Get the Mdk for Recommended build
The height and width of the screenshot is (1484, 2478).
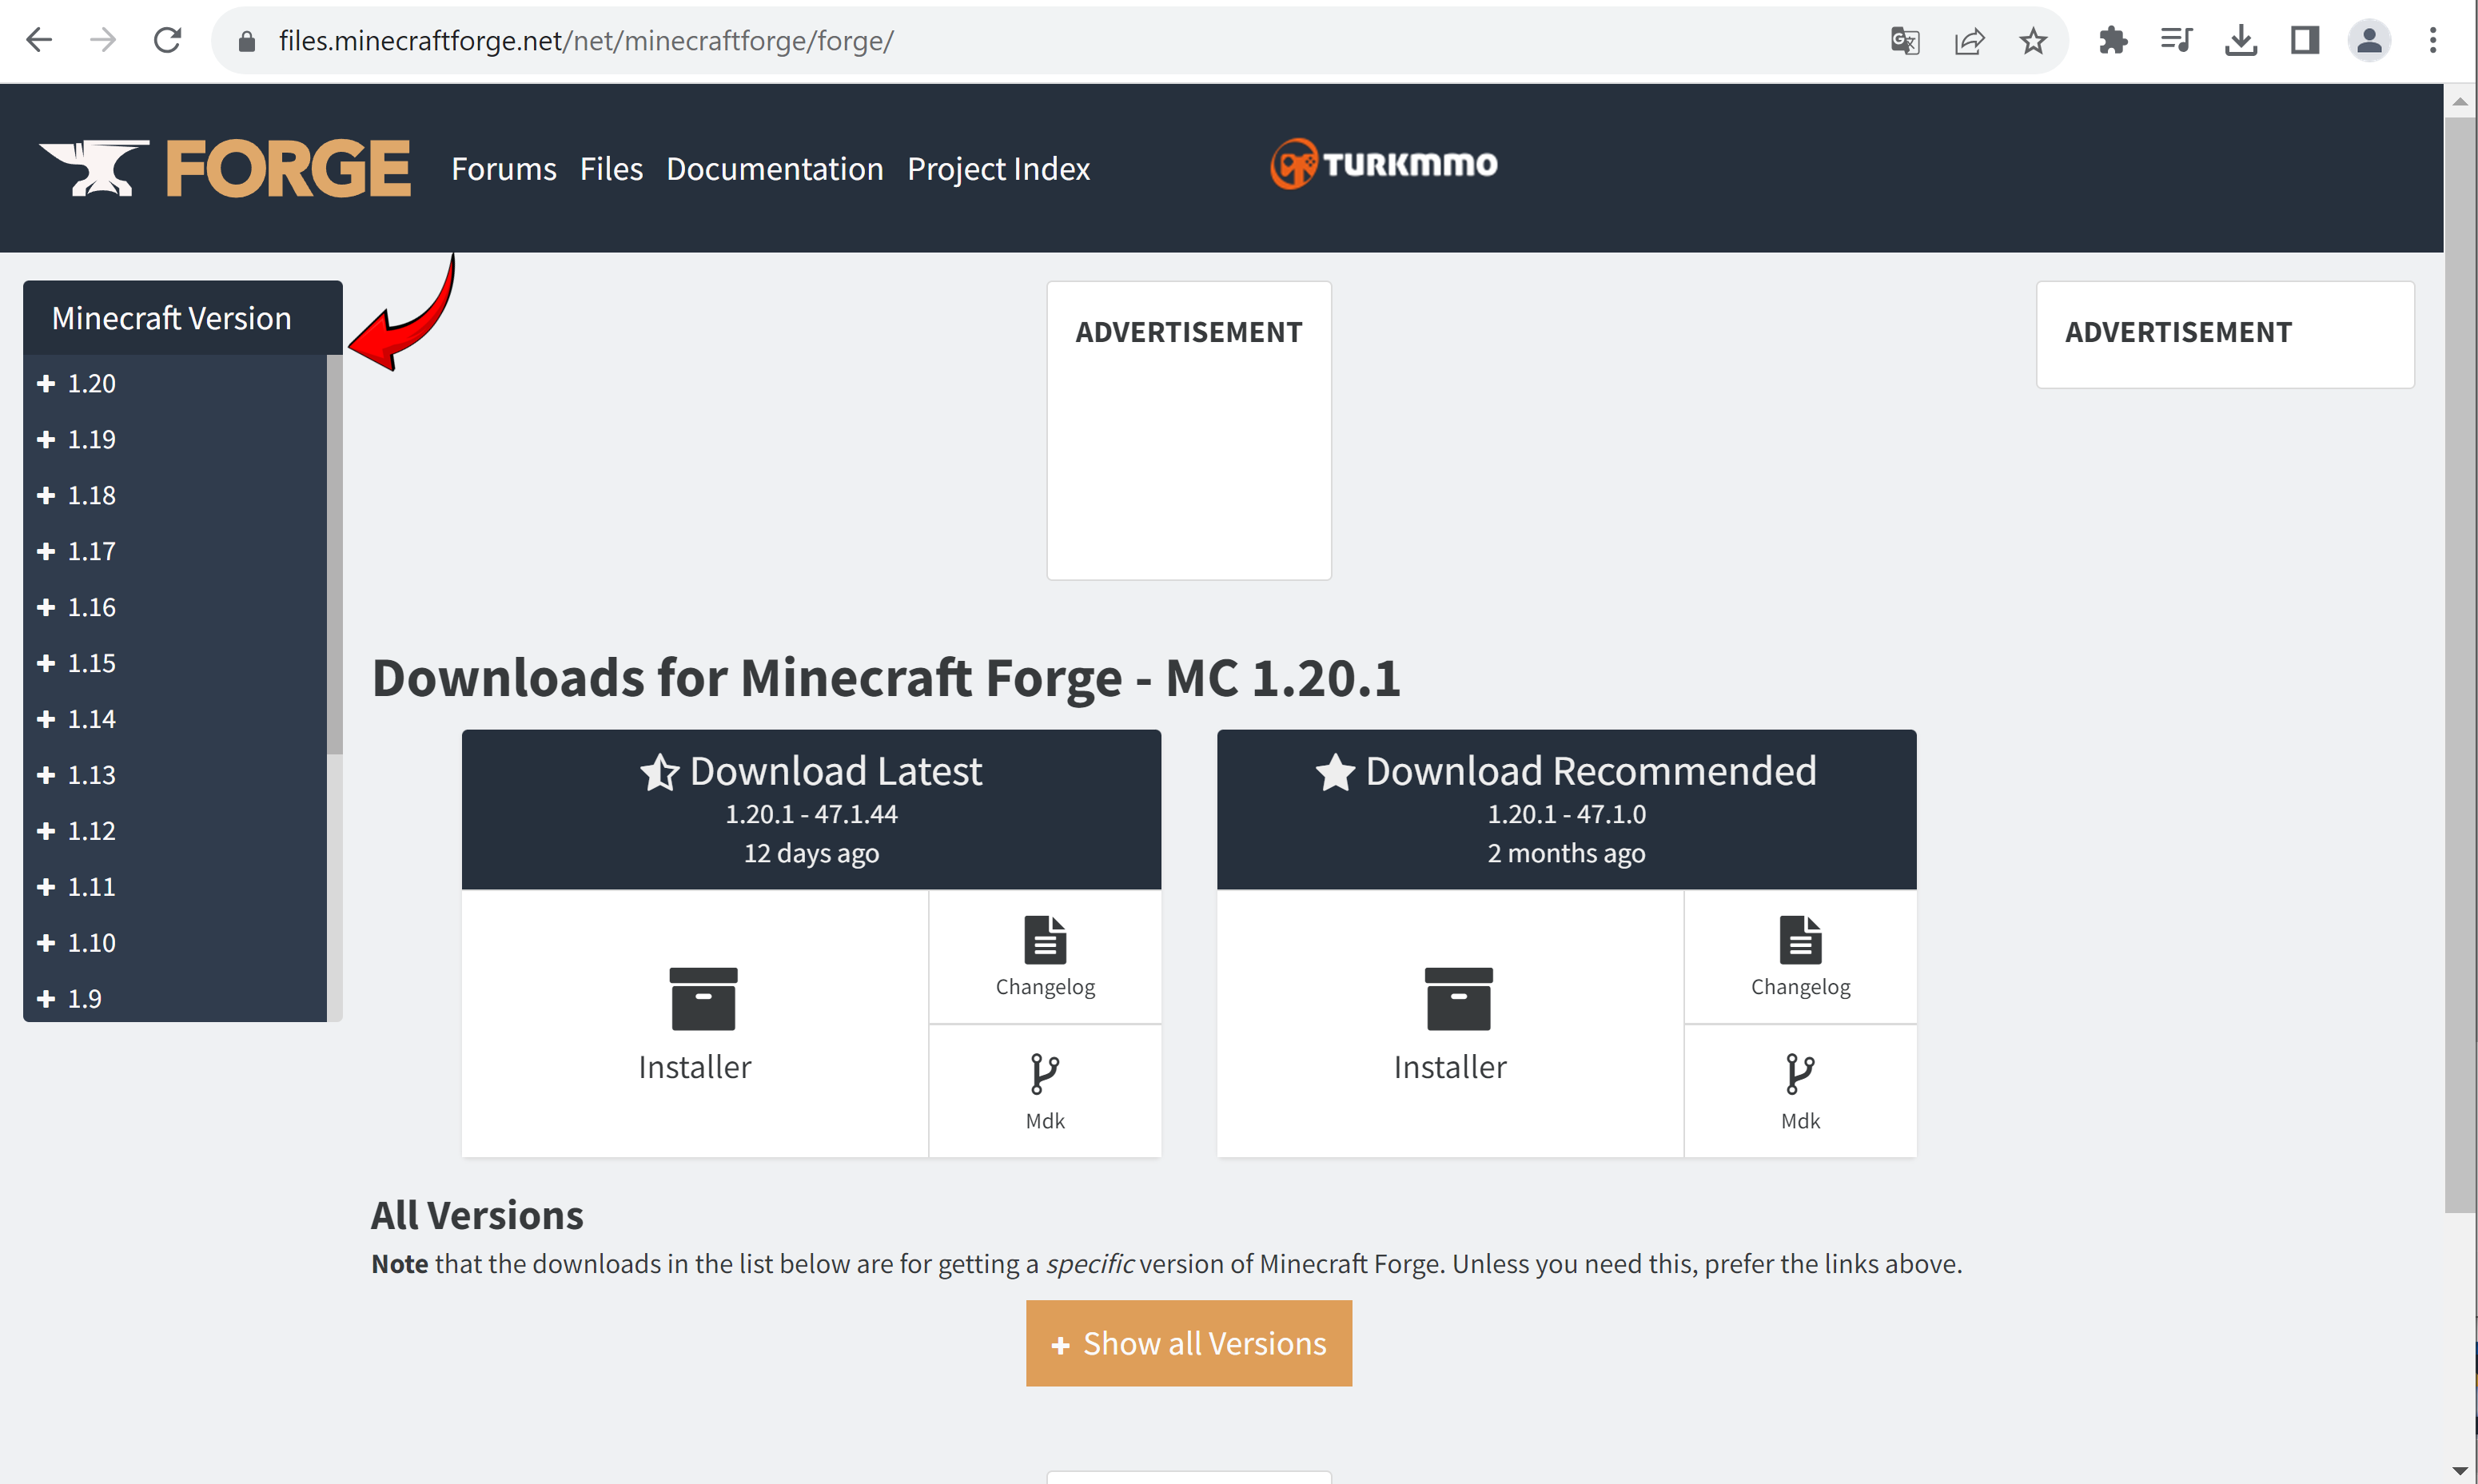coord(1800,1091)
